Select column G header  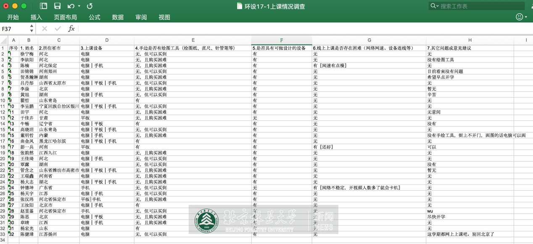click(x=369, y=40)
